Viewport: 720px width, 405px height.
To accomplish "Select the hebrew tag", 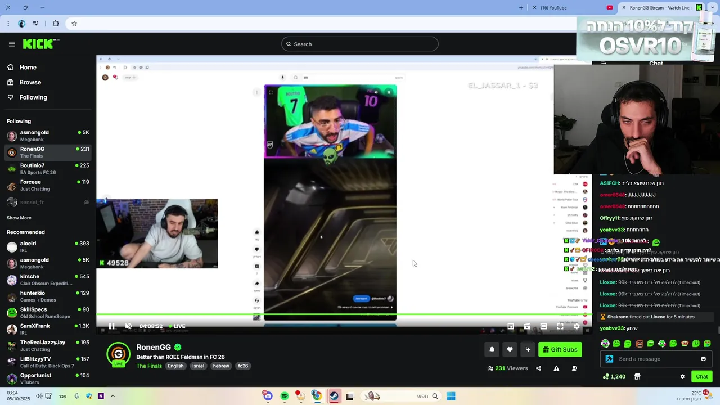I will 221,366.
